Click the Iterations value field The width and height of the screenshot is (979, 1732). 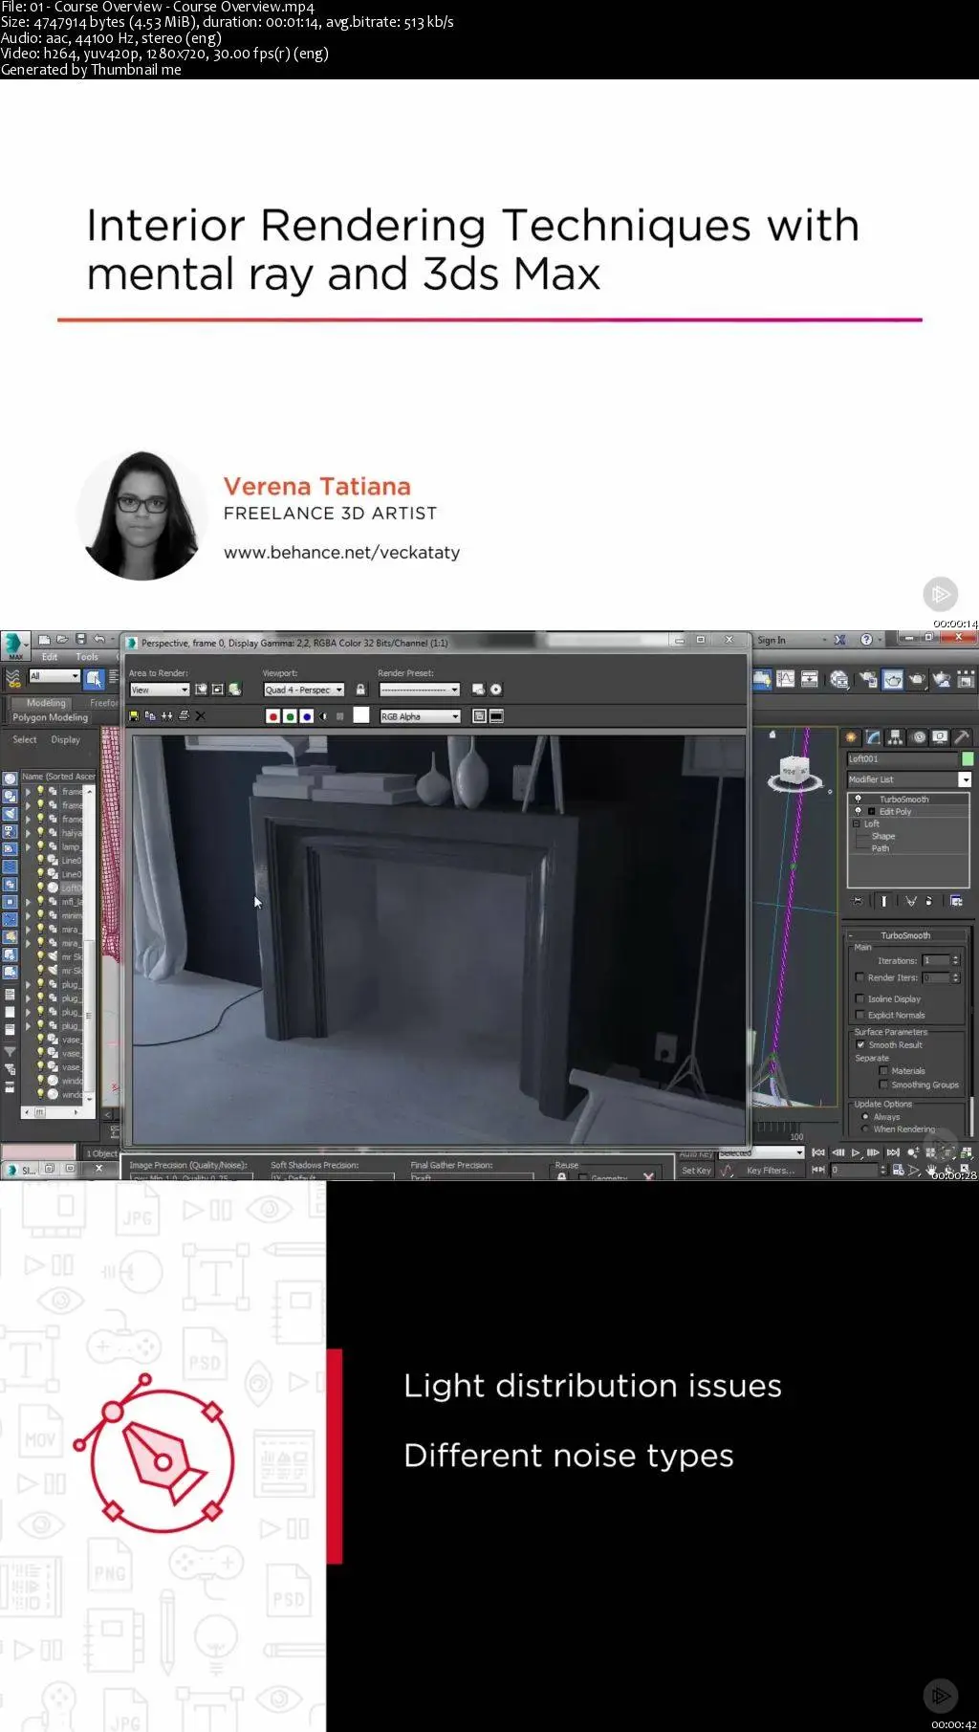(936, 960)
